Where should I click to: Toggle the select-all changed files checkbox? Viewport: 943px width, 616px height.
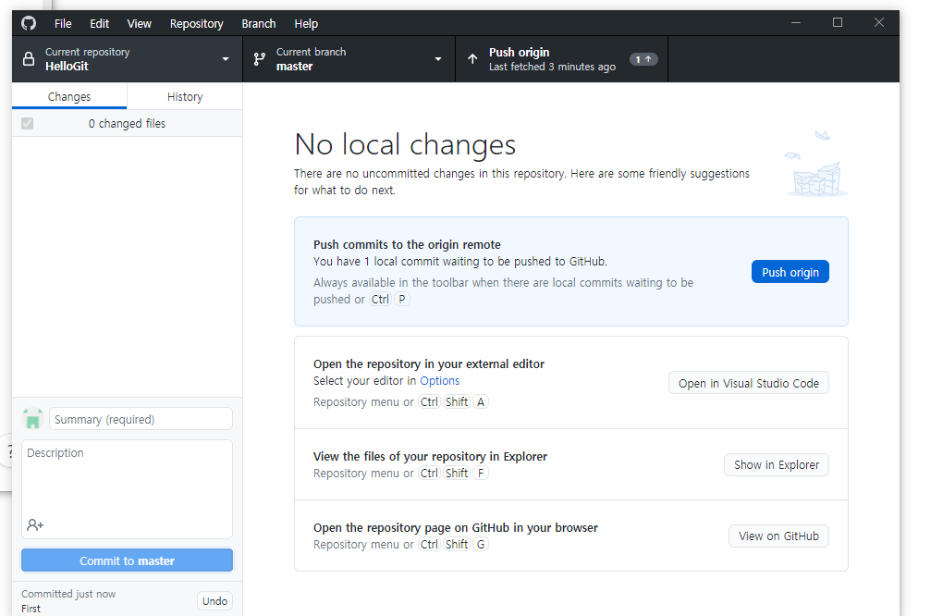coord(27,123)
